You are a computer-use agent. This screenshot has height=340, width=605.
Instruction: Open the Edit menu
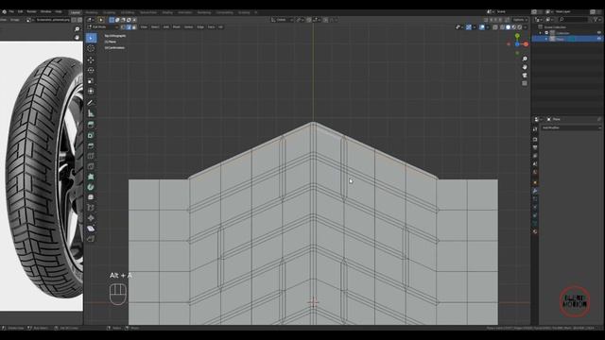(20, 12)
